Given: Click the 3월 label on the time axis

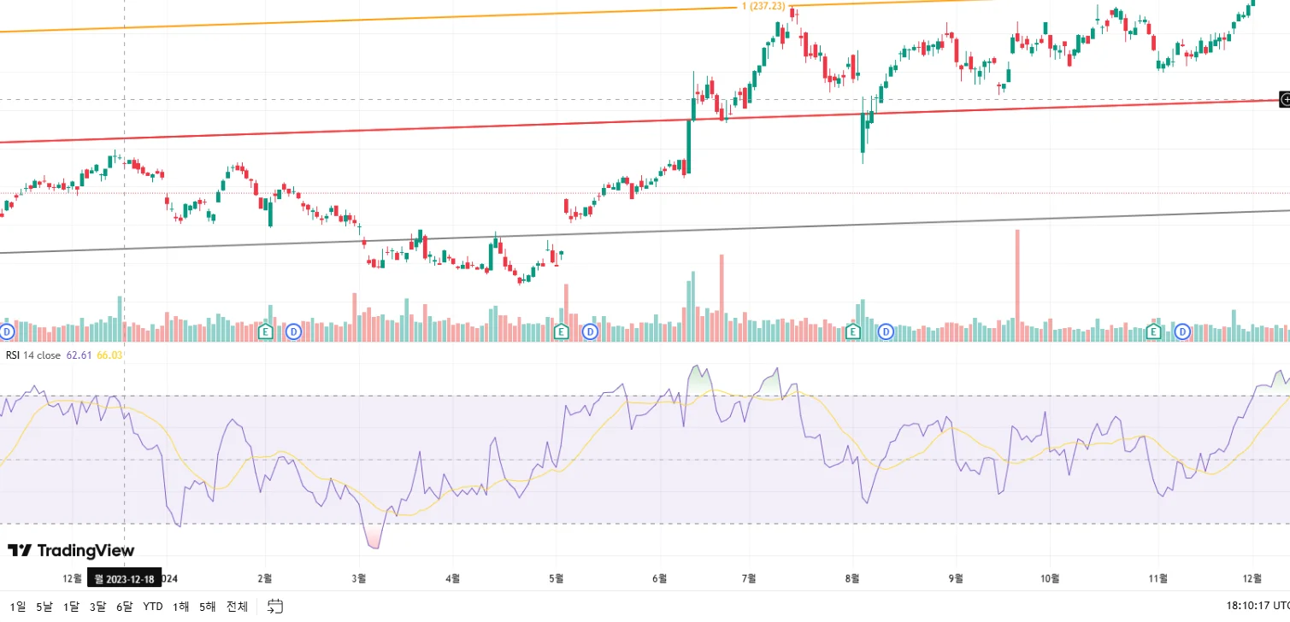Looking at the screenshot, I should click(359, 578).
